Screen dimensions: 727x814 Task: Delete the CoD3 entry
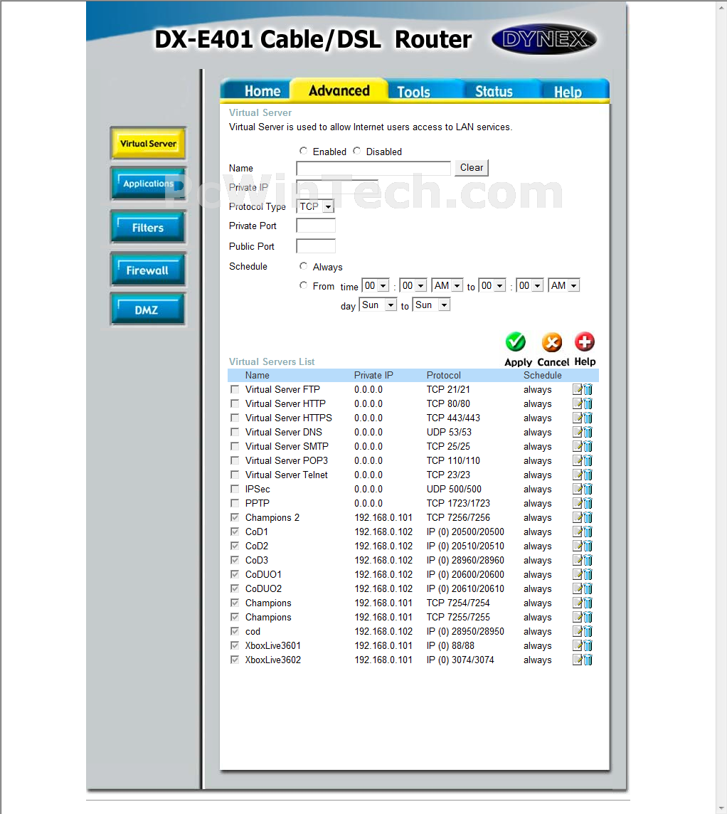coord(588,560)
